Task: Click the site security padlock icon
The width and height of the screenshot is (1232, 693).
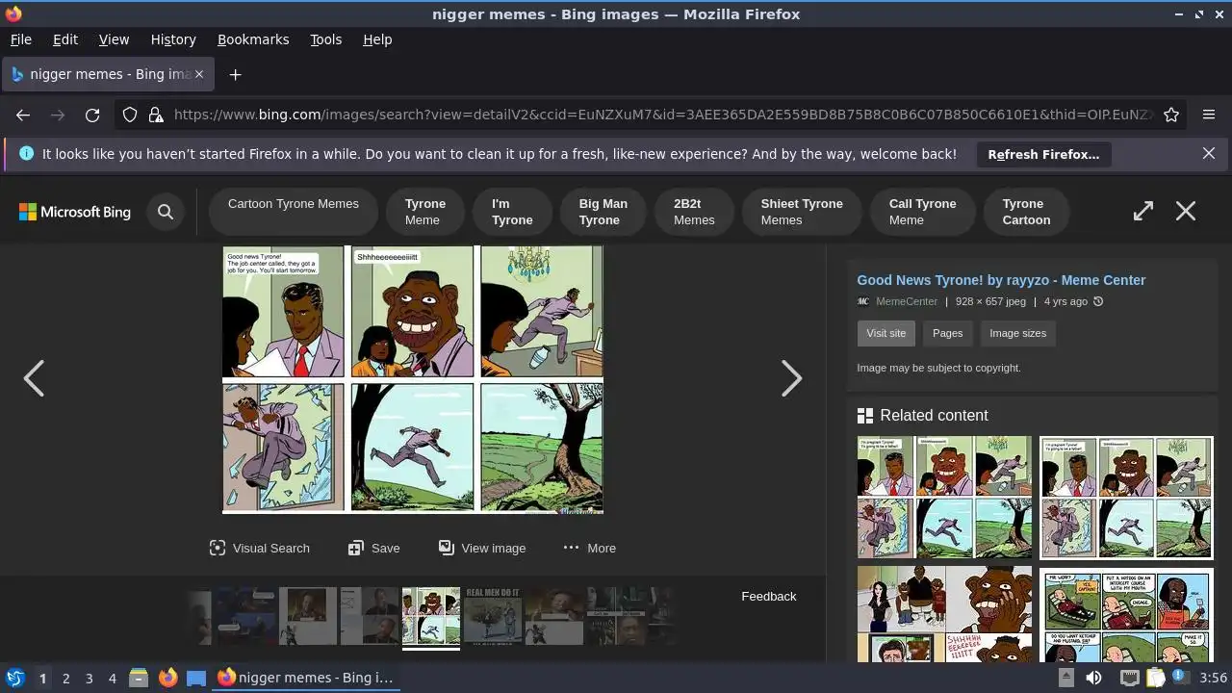Action: [x=156, y=115]
